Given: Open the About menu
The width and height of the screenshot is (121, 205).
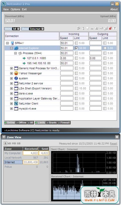Looking at the screenshot, I should [x=114, y=9].
